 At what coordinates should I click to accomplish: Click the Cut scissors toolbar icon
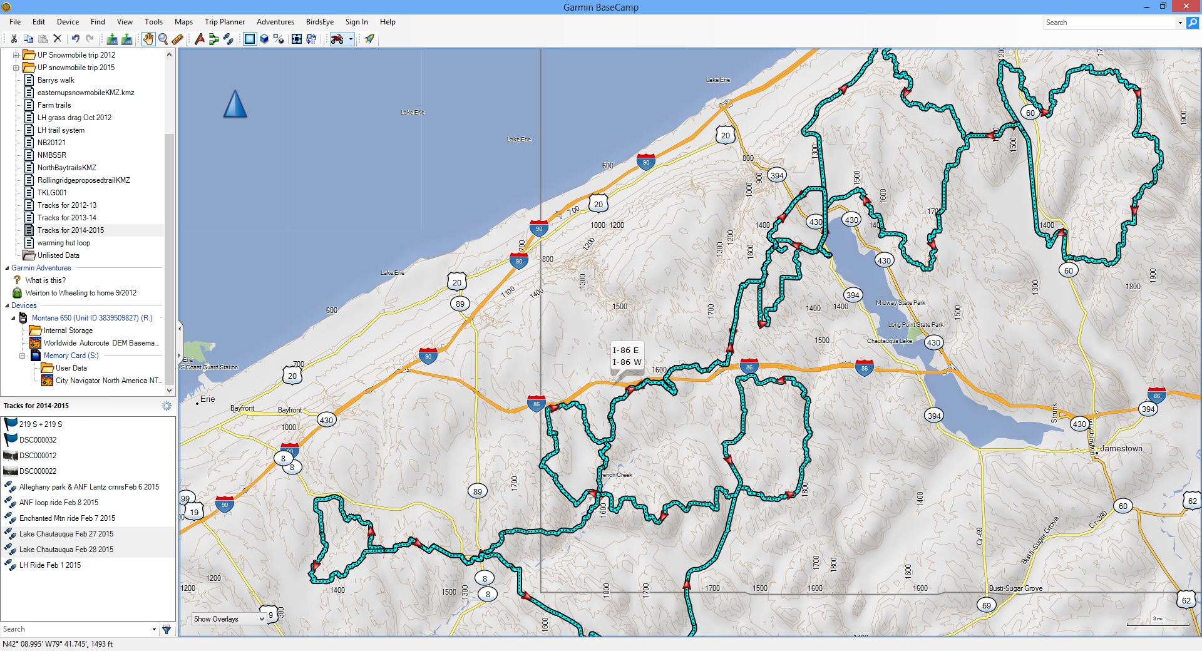tap(14, 39)
